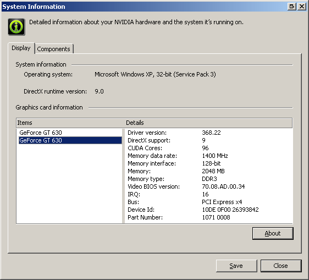Click the CUDA Cores label
The image size is (309, 280).
click(x=145, y=148)
